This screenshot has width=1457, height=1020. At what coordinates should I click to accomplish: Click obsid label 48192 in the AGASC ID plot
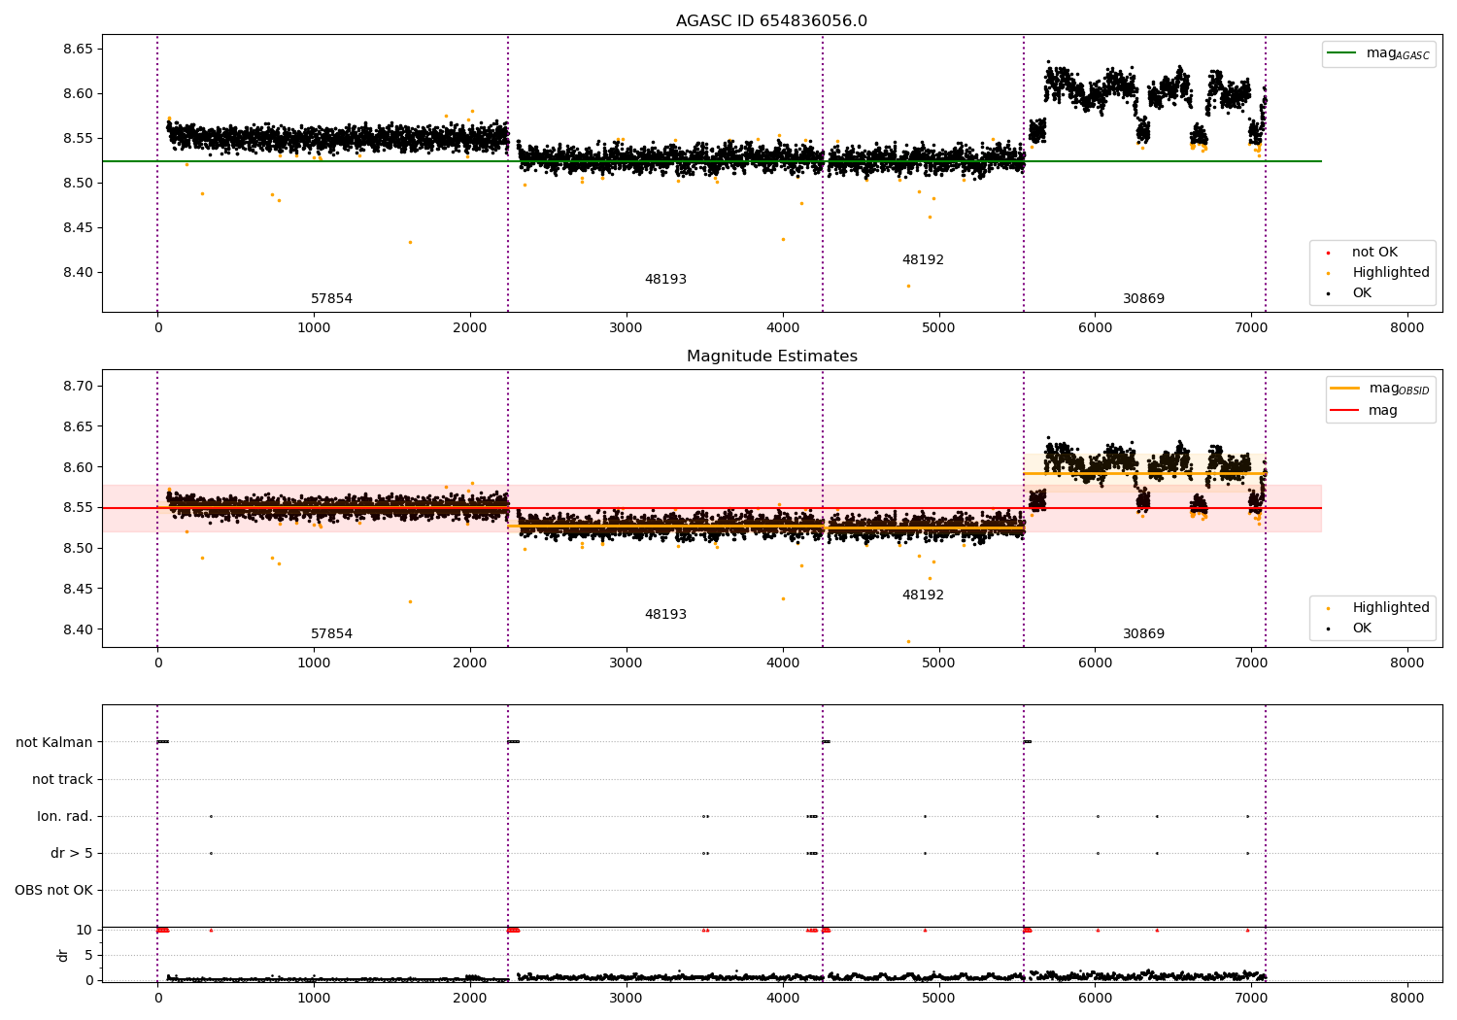click(x=923, y=260)
